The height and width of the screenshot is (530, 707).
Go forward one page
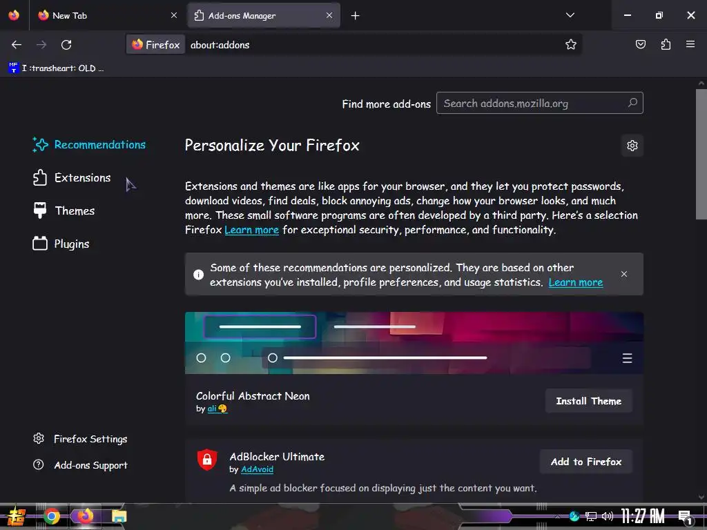(x=41, y=45)
